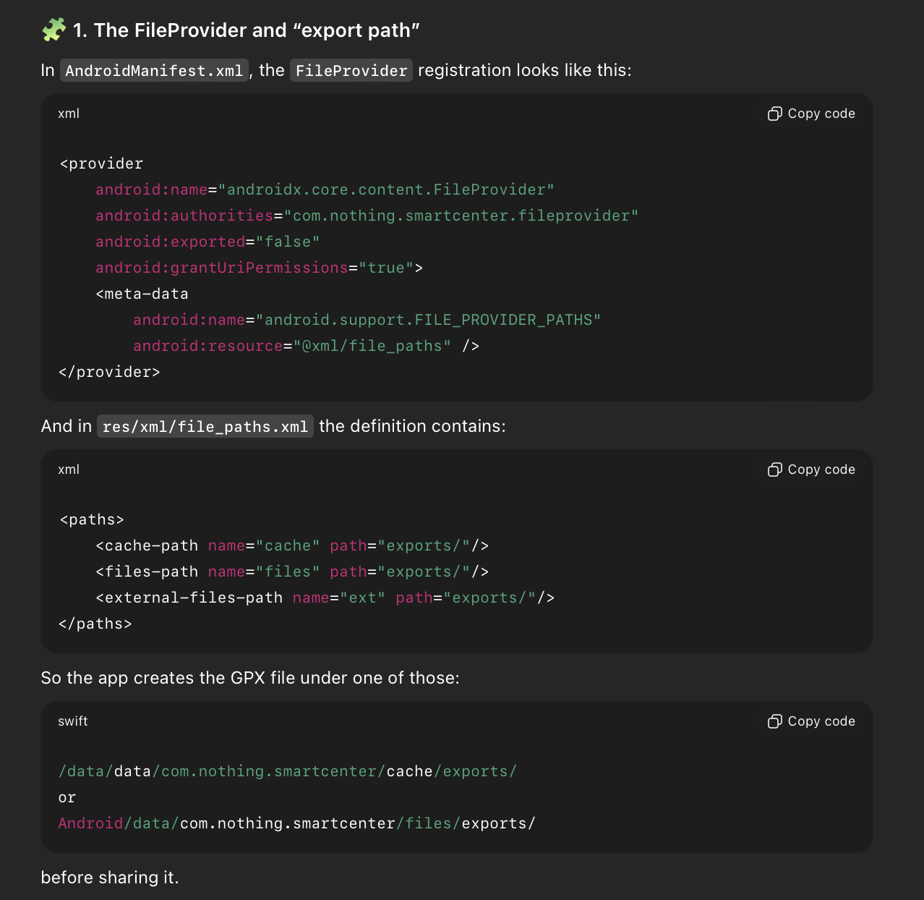924x900 pixels.
Task: Click the Android/data files exports path line
Action: [297, 823]
